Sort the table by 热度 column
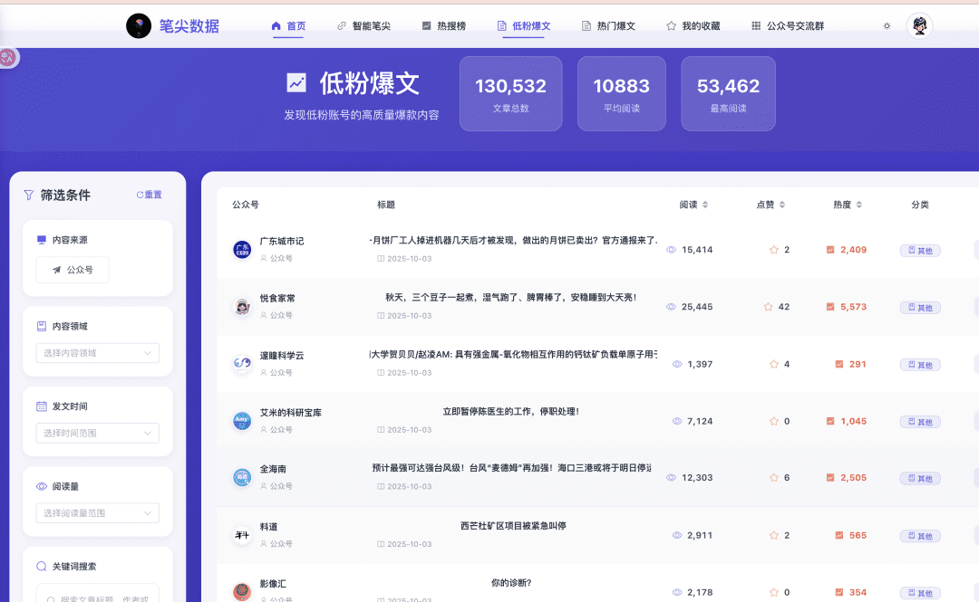This screenshot has height=602, width=979. [x=848, y=205]
